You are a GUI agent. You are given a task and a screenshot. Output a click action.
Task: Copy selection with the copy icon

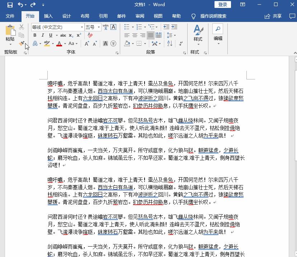pos(22,35)
